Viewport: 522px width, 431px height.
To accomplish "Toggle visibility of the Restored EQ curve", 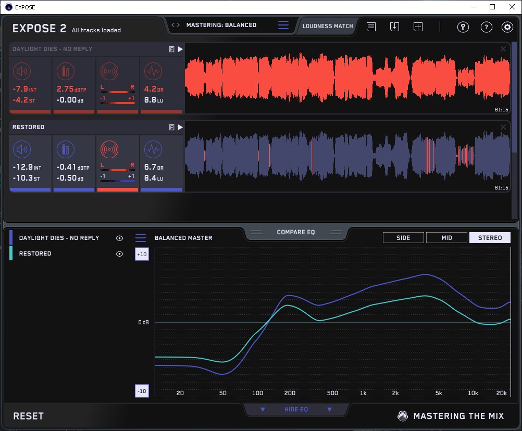I will click(120, 253).
